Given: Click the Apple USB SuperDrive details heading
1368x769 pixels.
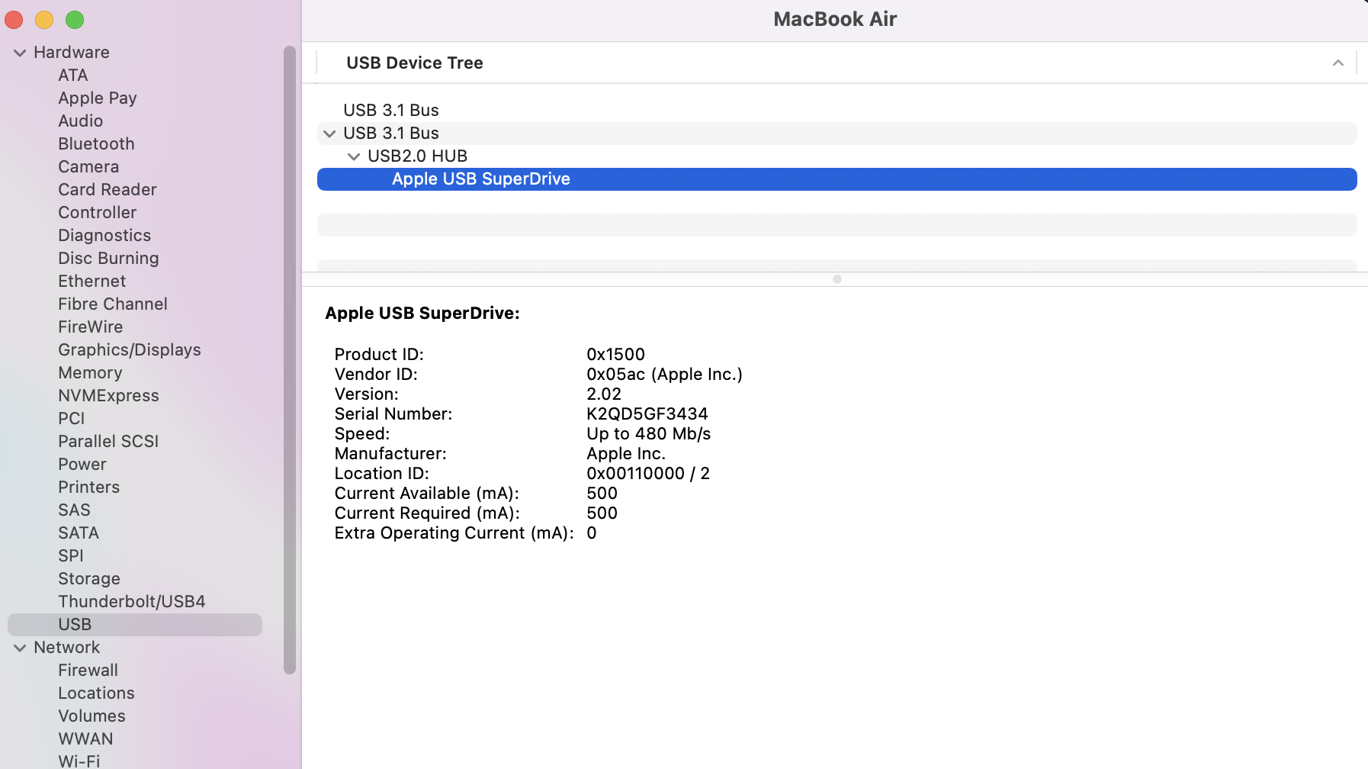Looking at the screenshot, I should (422, 314).
